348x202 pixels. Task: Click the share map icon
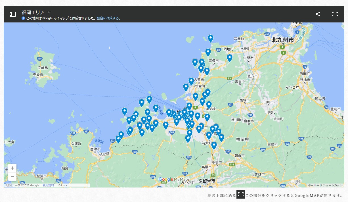[x=318, y=14]
